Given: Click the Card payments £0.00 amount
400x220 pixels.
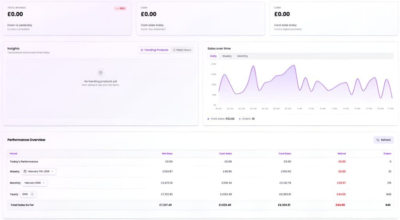Looking at the screenshot, I should pyautogui.click(x=282, y=14).
